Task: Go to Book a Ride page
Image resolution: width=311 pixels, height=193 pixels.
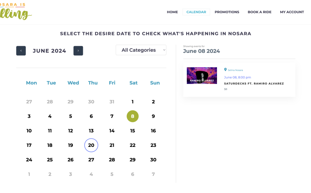Action: pos(259,12)
